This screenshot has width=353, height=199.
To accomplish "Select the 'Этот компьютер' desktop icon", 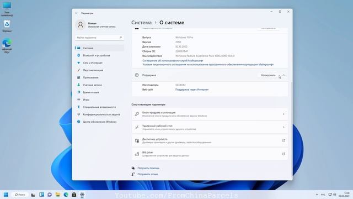I will pos(7,9).
